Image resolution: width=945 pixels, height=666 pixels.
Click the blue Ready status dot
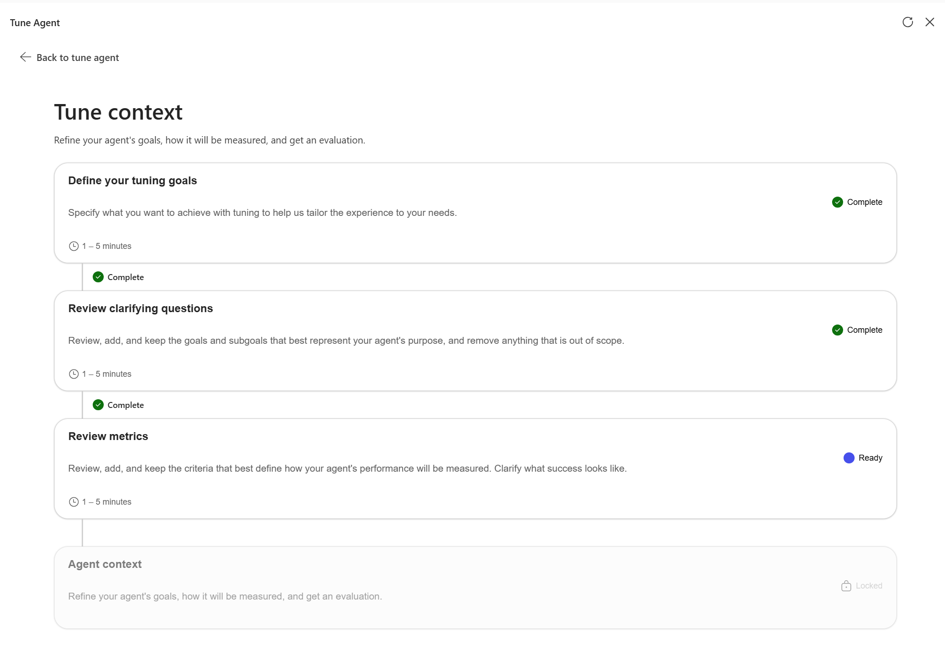[849, 458]
